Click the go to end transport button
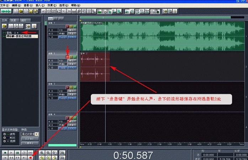 coord(24,158)
